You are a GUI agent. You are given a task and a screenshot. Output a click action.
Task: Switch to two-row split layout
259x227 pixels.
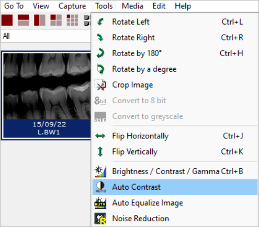24,20
